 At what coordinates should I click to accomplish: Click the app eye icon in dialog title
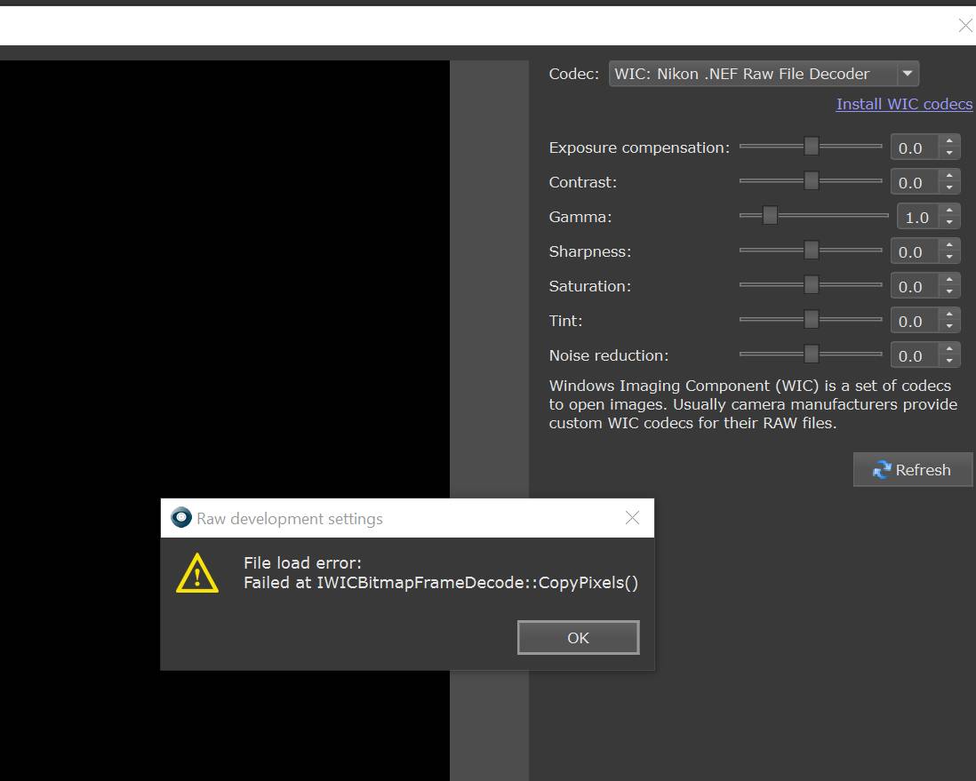tap(181, 517)
